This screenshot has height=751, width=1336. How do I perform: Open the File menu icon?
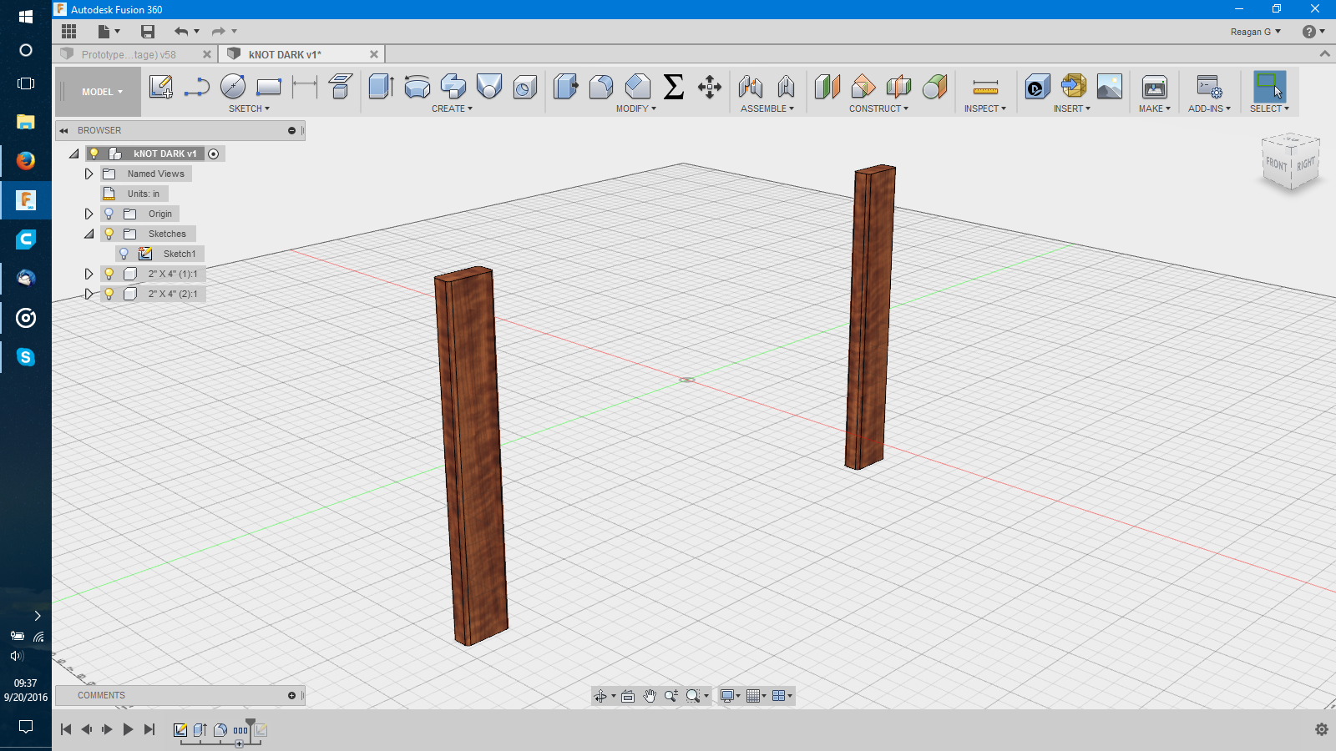tap(109, 32)
